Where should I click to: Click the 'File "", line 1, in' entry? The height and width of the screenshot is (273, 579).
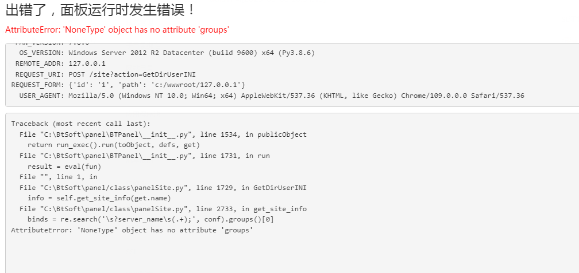(x=59, y=177)
